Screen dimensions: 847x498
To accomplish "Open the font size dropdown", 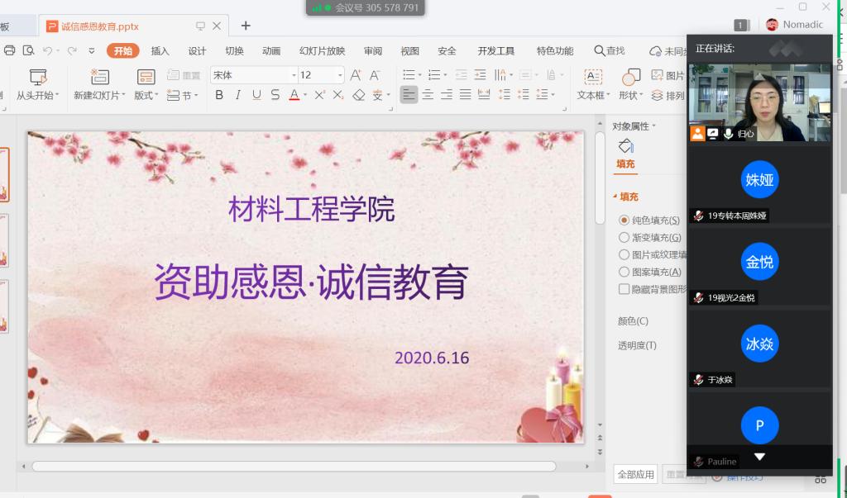I will click(x=339, y=75).
